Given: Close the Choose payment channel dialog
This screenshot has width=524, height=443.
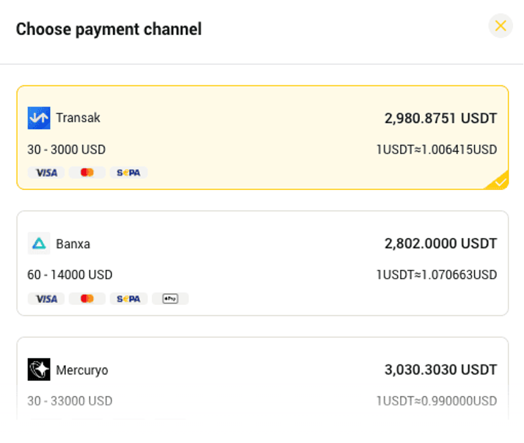Looking at the screenshot, I should coord(500,26).
